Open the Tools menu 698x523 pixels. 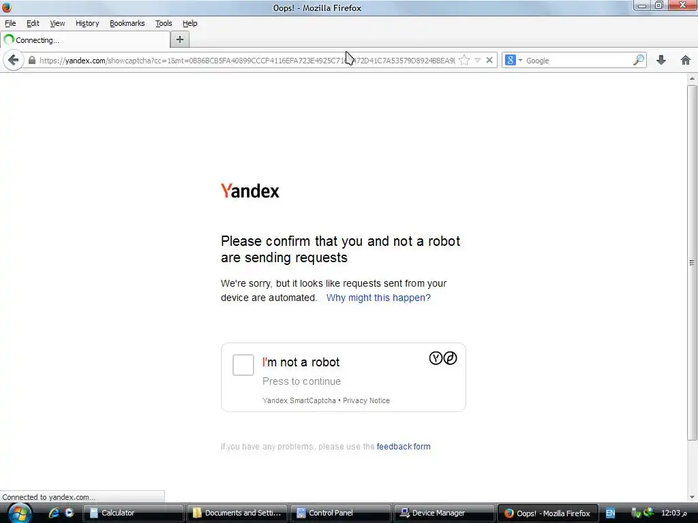pos(164,24)
